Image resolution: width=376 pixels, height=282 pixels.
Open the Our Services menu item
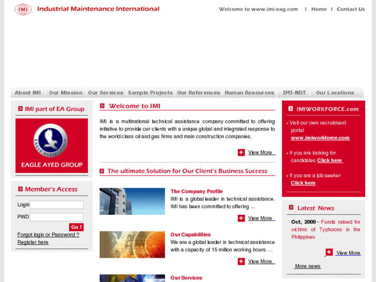point(106,93)
